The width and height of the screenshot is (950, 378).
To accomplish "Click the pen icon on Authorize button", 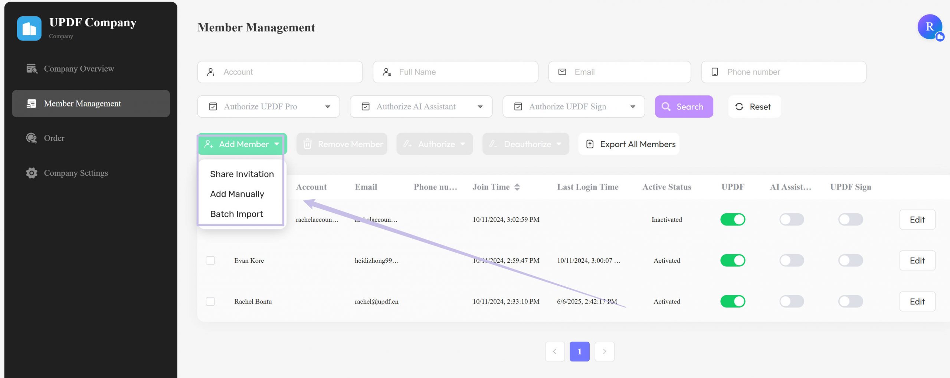I will click(x=407, y=144).
